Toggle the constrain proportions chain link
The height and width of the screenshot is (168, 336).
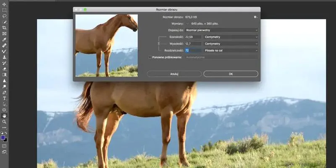click(x=159, y=44)
